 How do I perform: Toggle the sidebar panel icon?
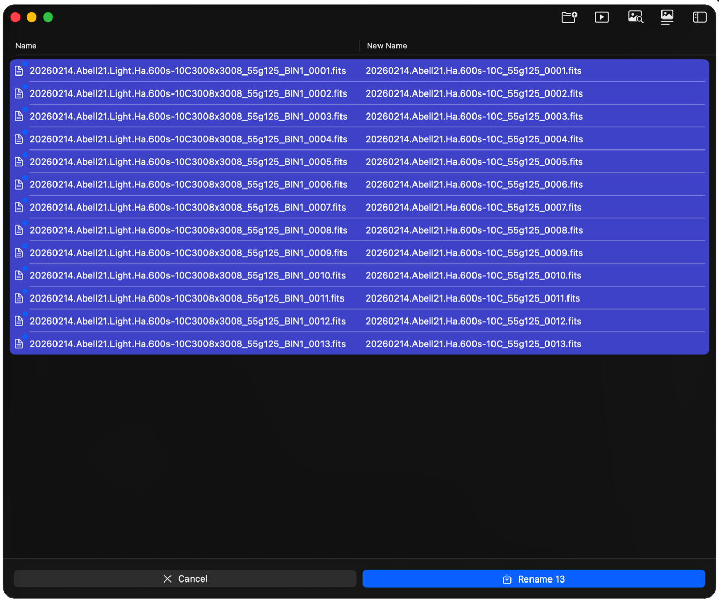pos(699,17)
